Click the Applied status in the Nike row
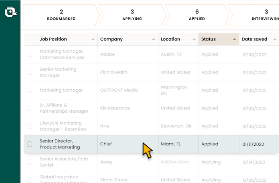This screenshot has width=279, height=183. (210, 126)
